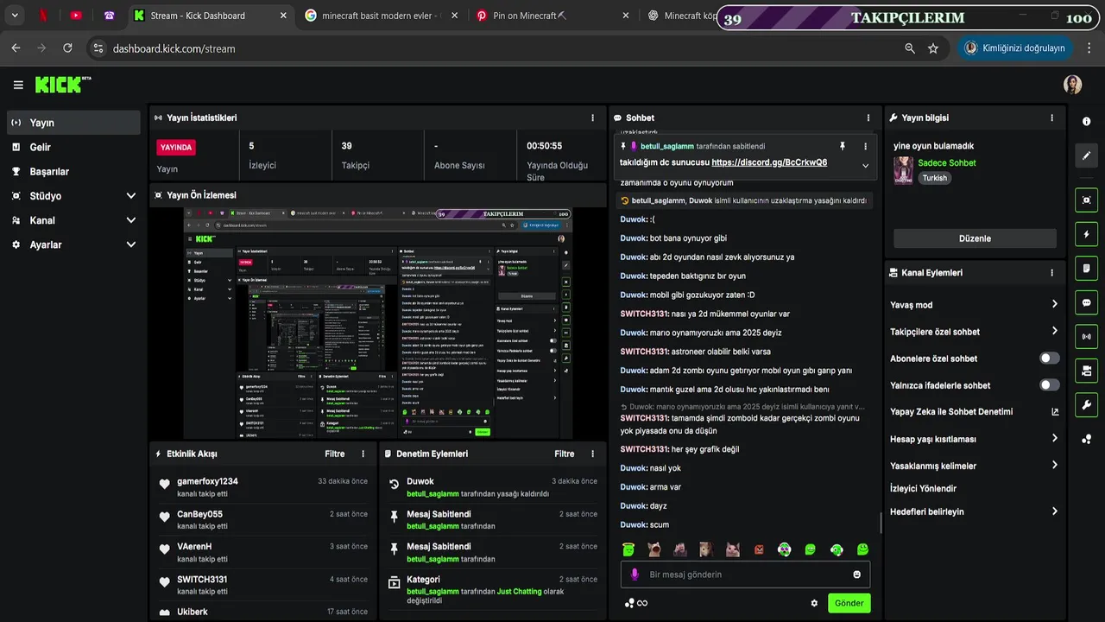
Task: Click the pencil edit icon in right toolbar
Action: [x=1086, y=155]
